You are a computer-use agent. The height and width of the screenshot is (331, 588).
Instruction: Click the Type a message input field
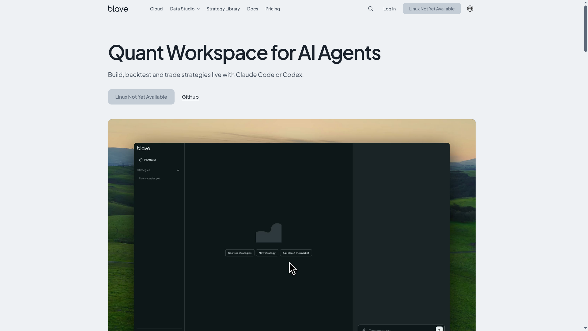click(401, 328)
